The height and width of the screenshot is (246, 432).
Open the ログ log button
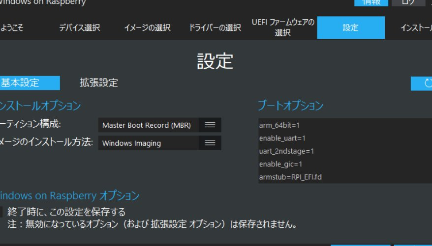click(408, 2)
